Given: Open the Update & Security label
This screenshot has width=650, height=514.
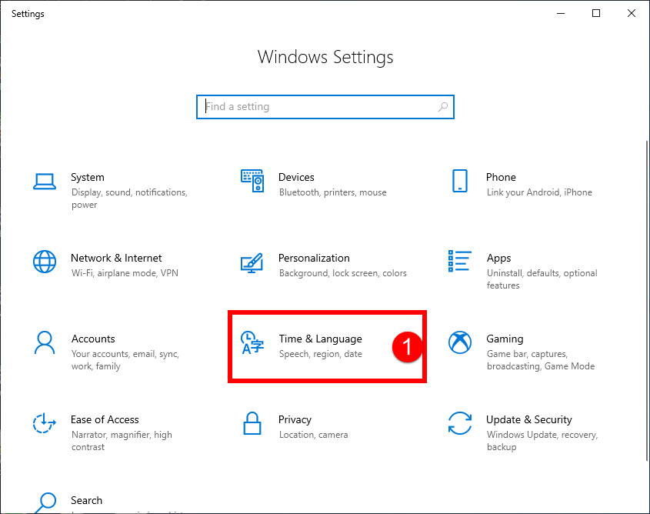Looking at the screenshot, I should click(529, 419).
